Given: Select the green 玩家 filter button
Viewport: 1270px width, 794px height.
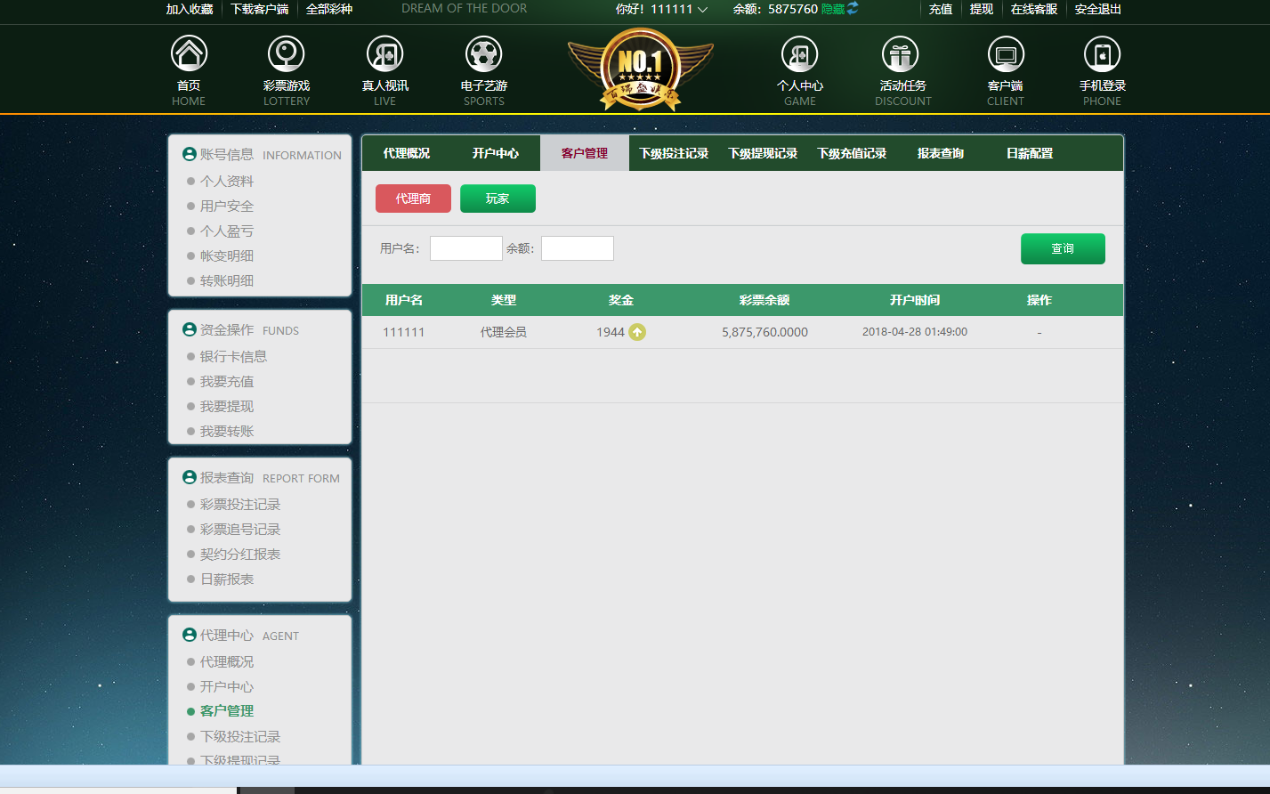Looking at the screenshot, I should click(497, 198).
